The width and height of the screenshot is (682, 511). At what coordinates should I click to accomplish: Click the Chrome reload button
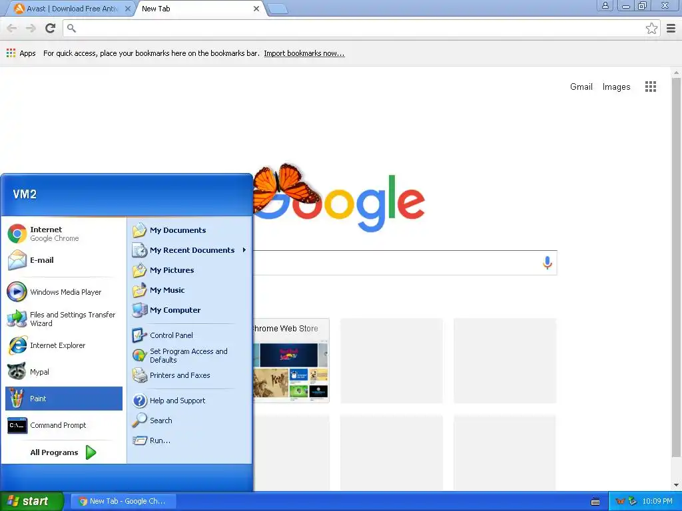(x=51, y=28)
